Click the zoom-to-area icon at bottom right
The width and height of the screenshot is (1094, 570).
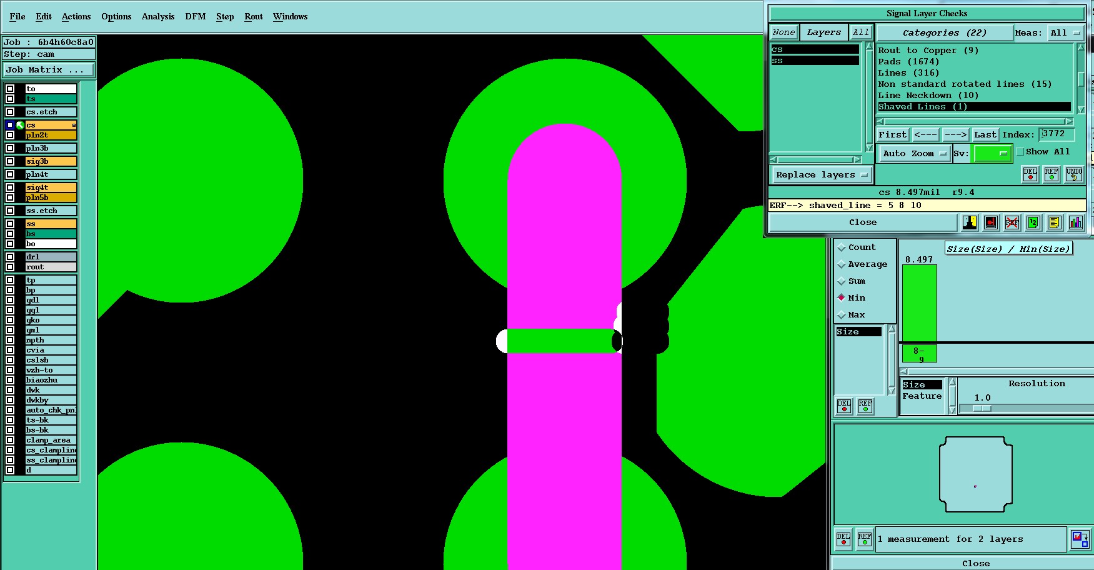(1080, 539)
